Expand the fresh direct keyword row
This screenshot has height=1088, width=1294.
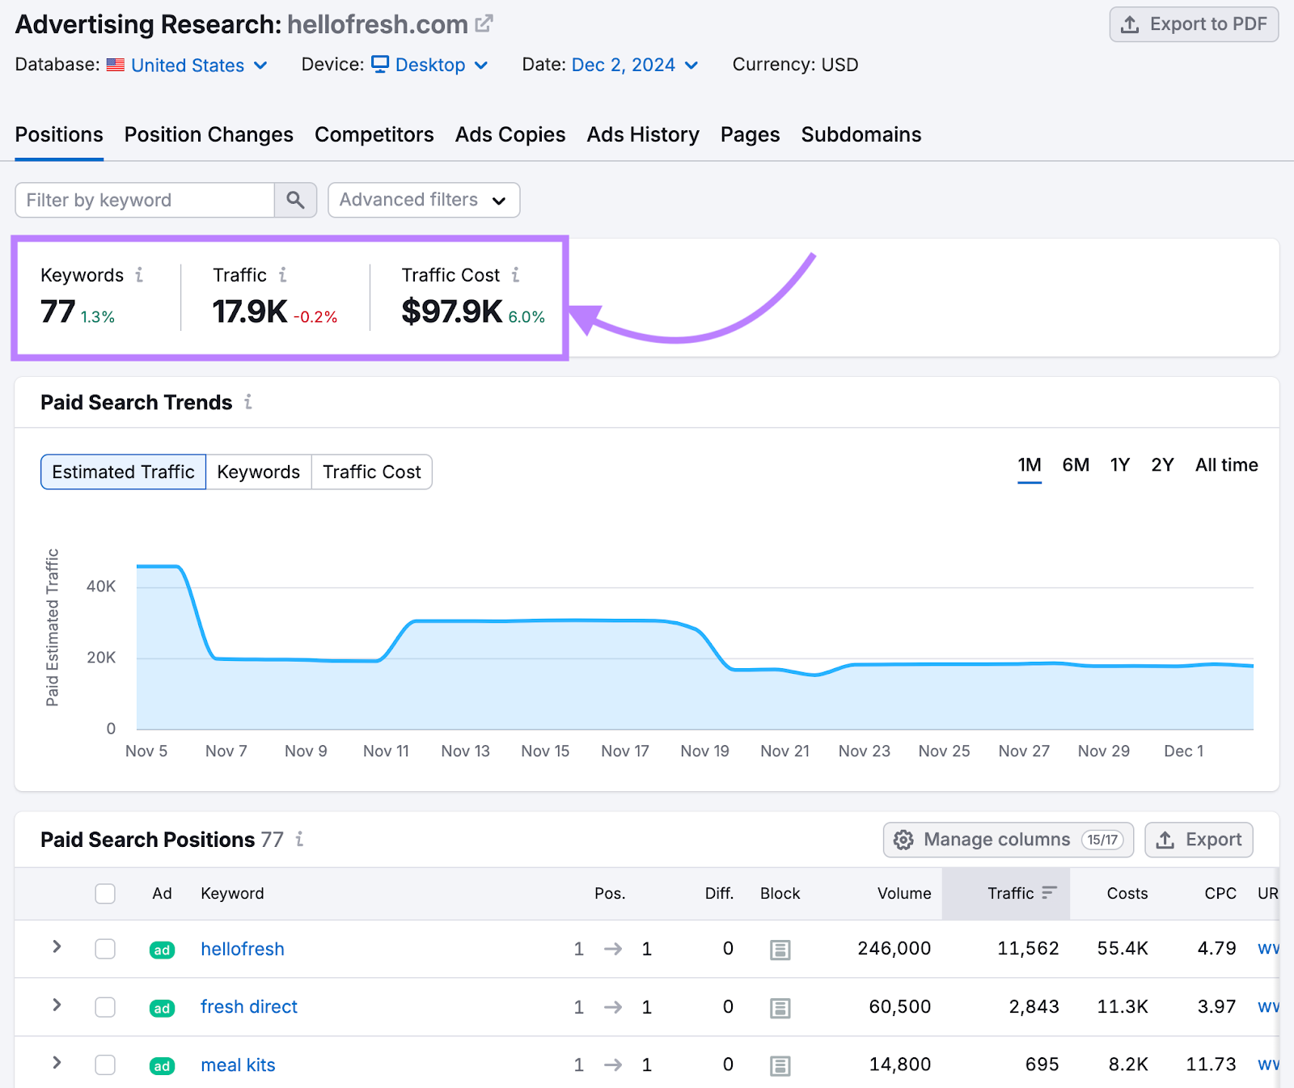[57, 1005]
